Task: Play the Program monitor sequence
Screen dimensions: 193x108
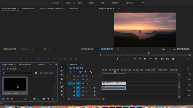Action: coord(145,59)
